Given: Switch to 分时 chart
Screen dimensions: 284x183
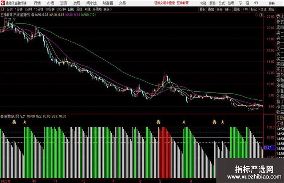Looking at the screenshot, I should pos(10,9).
